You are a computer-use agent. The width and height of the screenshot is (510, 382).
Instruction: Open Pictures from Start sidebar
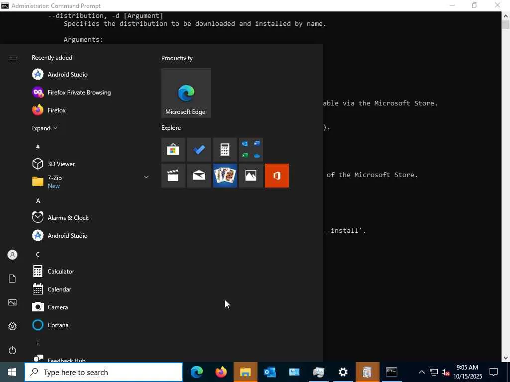[12, 302]
